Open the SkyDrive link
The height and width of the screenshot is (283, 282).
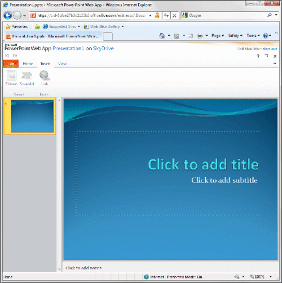(103, 49)
